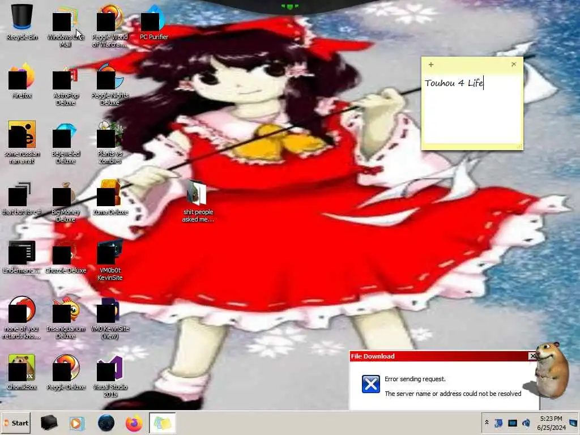This screenshot has height=435, width=580.
Task: Open the Start menu
Action: [x=16, y=423]
